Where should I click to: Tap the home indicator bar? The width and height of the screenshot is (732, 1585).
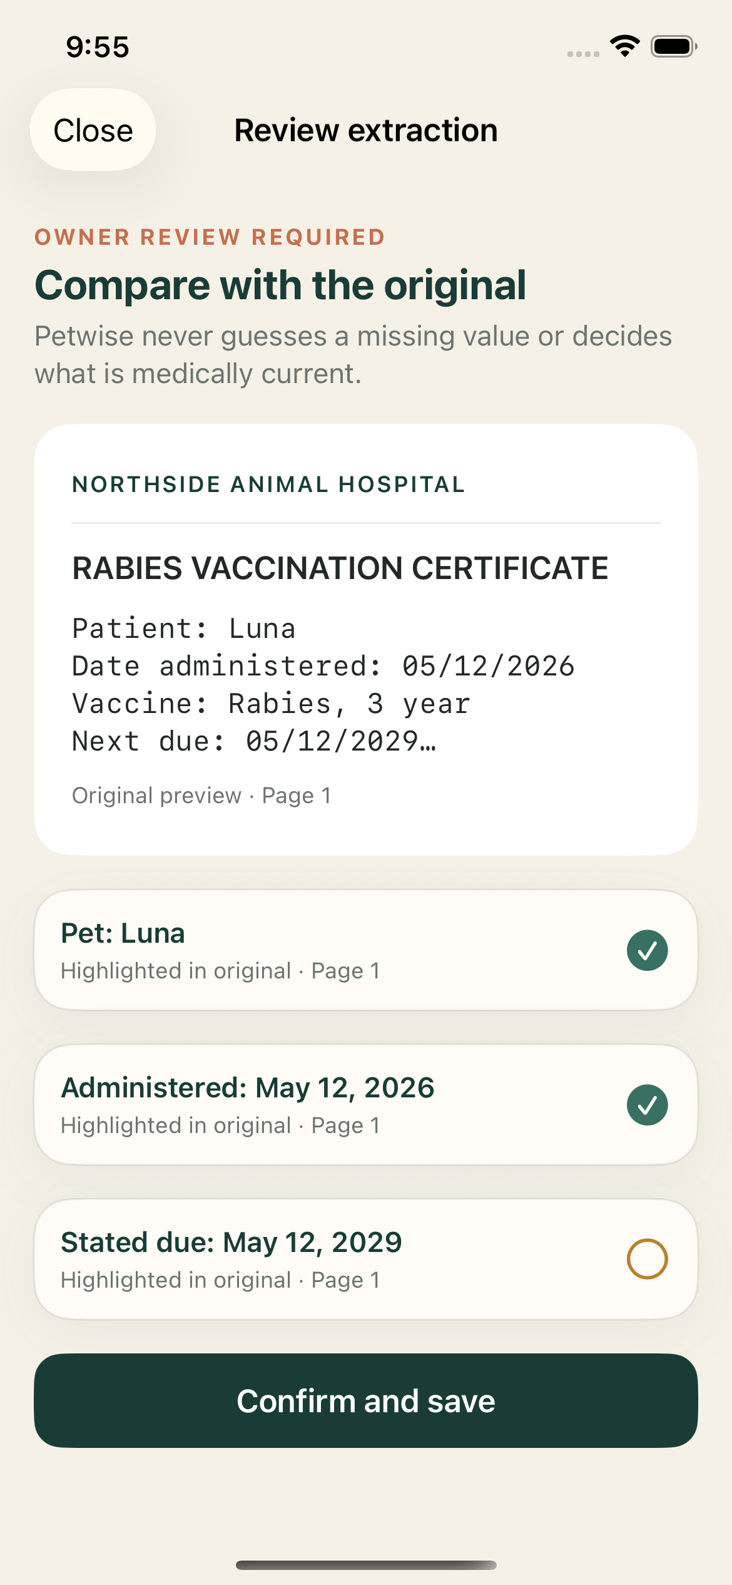click(366, 1565)
